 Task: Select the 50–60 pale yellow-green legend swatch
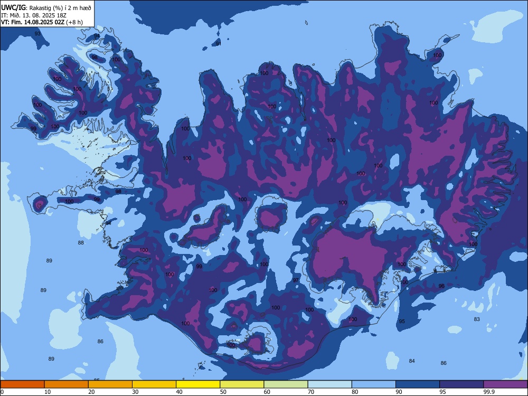click(242, 384)
